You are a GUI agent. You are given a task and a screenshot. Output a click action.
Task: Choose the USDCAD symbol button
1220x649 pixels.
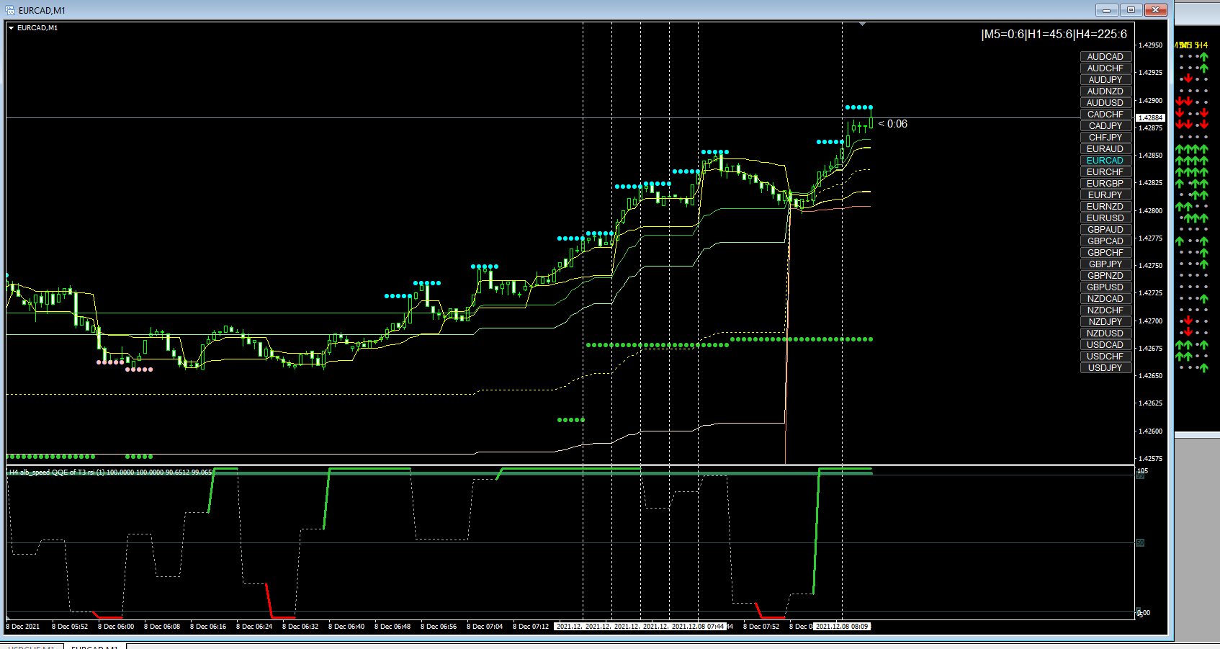pos(1105,345)
